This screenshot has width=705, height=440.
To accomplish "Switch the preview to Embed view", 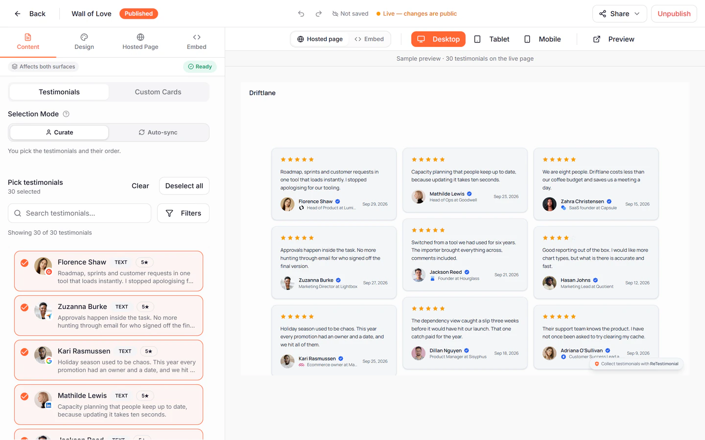I will coord(369,39).
